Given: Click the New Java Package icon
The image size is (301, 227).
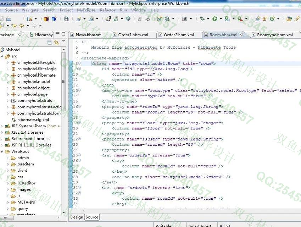Looking at the screenshot, I should pos(46,19).
